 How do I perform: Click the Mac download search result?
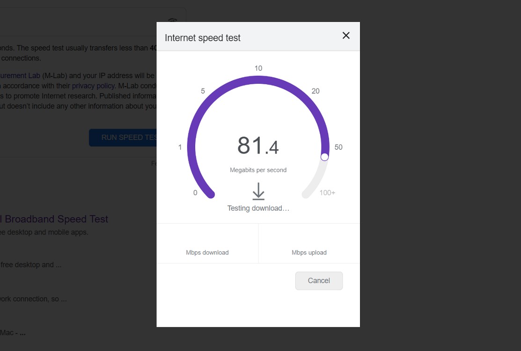pos(14,332)
